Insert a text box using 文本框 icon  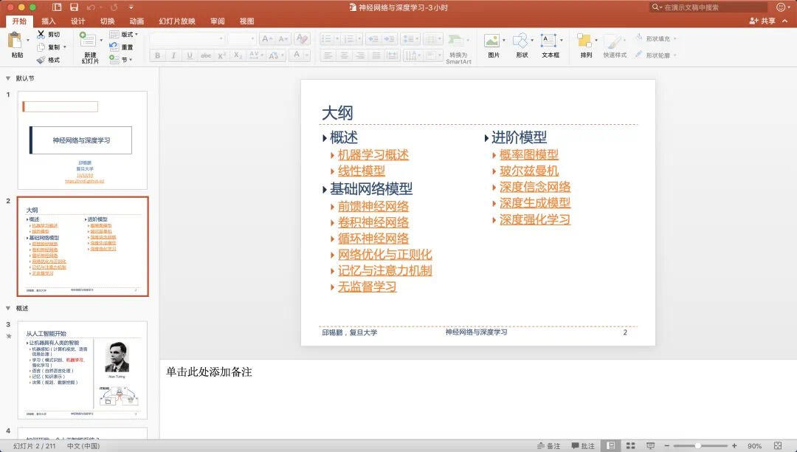coord(548,41)
